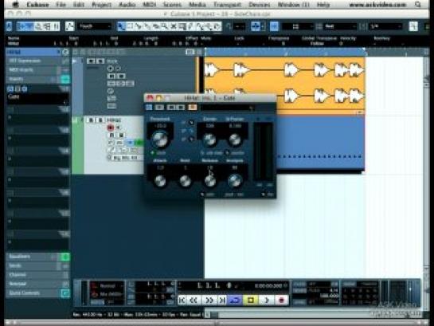434x326 pixels.
Task: Open the Quick Controls inspector section
Action: (x=33, y=293)
